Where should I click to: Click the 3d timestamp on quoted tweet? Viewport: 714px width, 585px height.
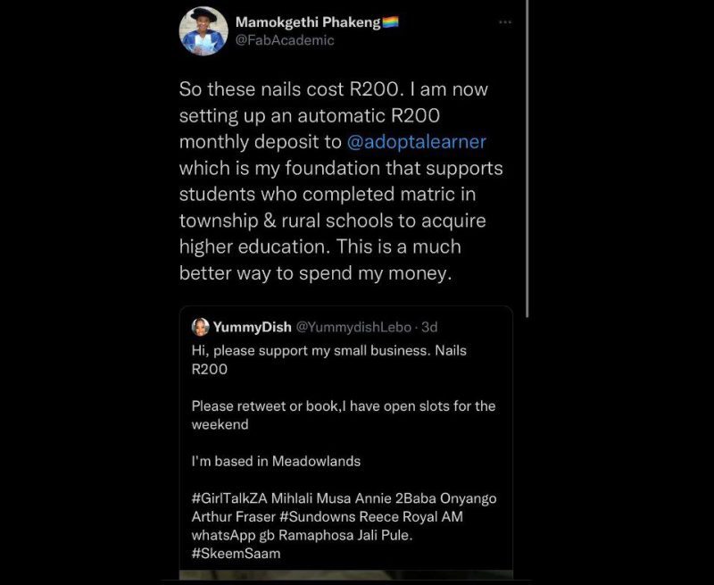(x=428, y=327)
